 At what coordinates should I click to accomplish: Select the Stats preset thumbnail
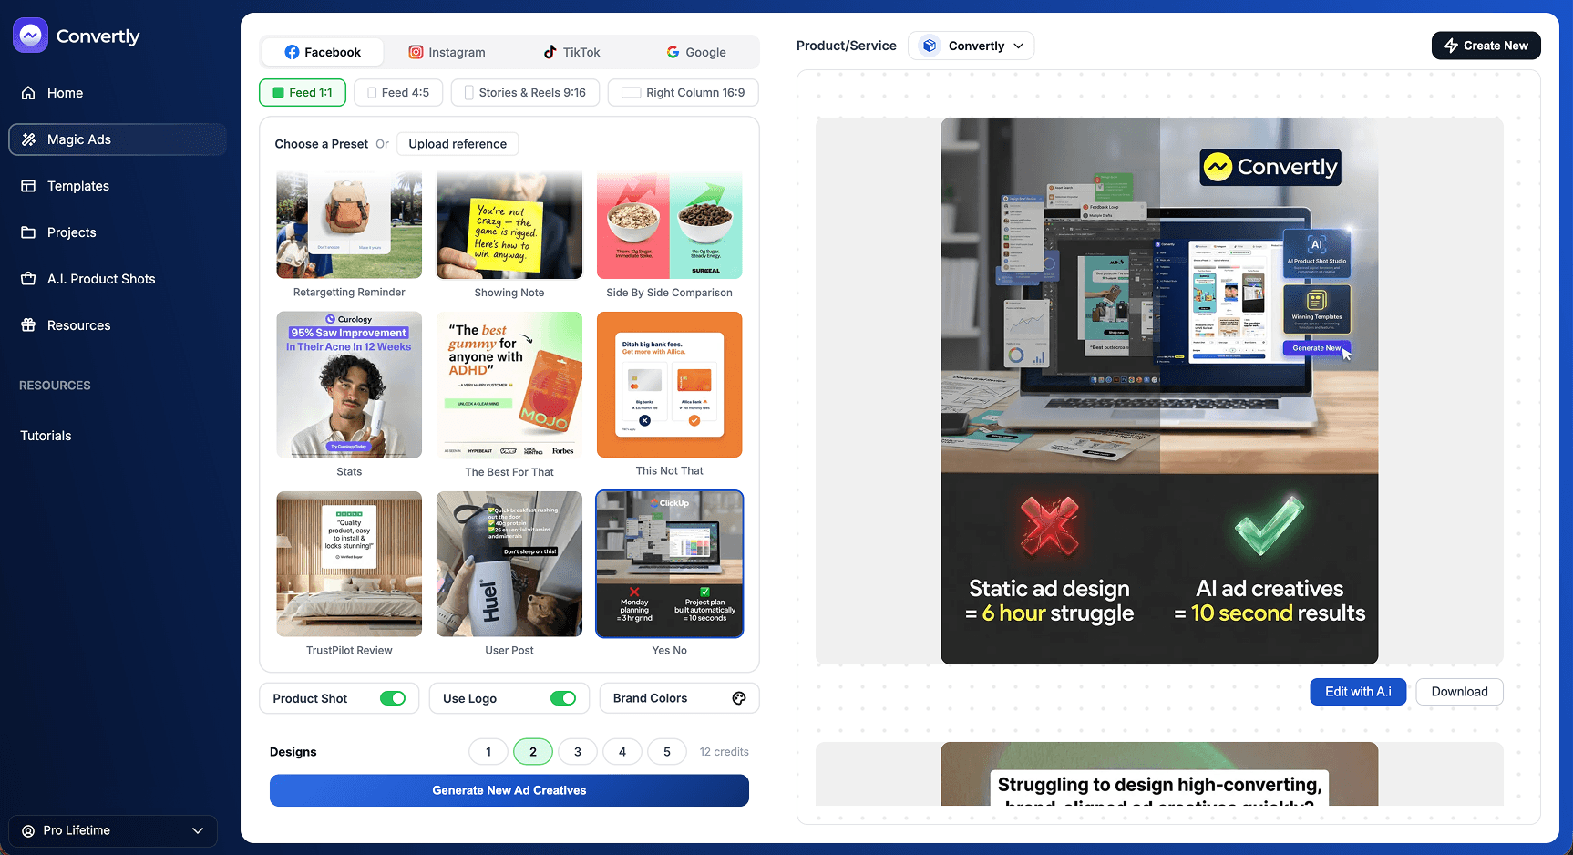349,385
